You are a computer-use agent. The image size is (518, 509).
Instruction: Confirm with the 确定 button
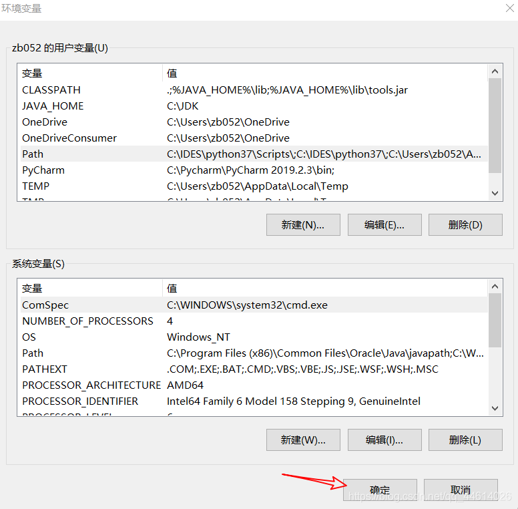380,490
